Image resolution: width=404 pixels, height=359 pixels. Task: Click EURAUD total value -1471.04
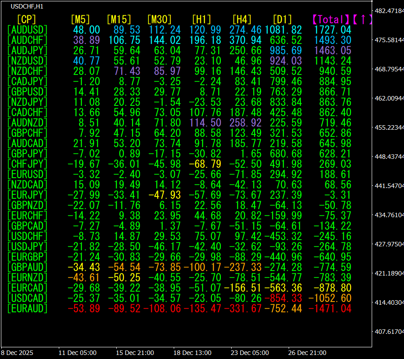click(x=330, y=308)
